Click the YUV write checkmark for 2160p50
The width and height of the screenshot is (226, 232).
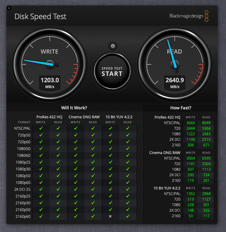point(111,210)
